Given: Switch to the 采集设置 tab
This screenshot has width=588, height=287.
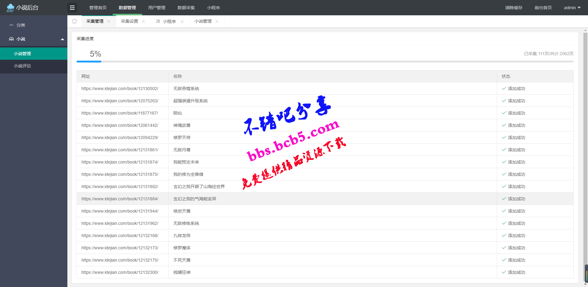Looking at the screenshot, I should coord(129,21).
